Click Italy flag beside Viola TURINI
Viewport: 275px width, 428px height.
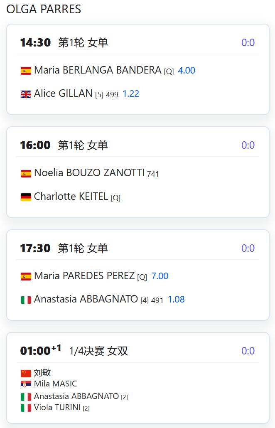tap(26, 408)
